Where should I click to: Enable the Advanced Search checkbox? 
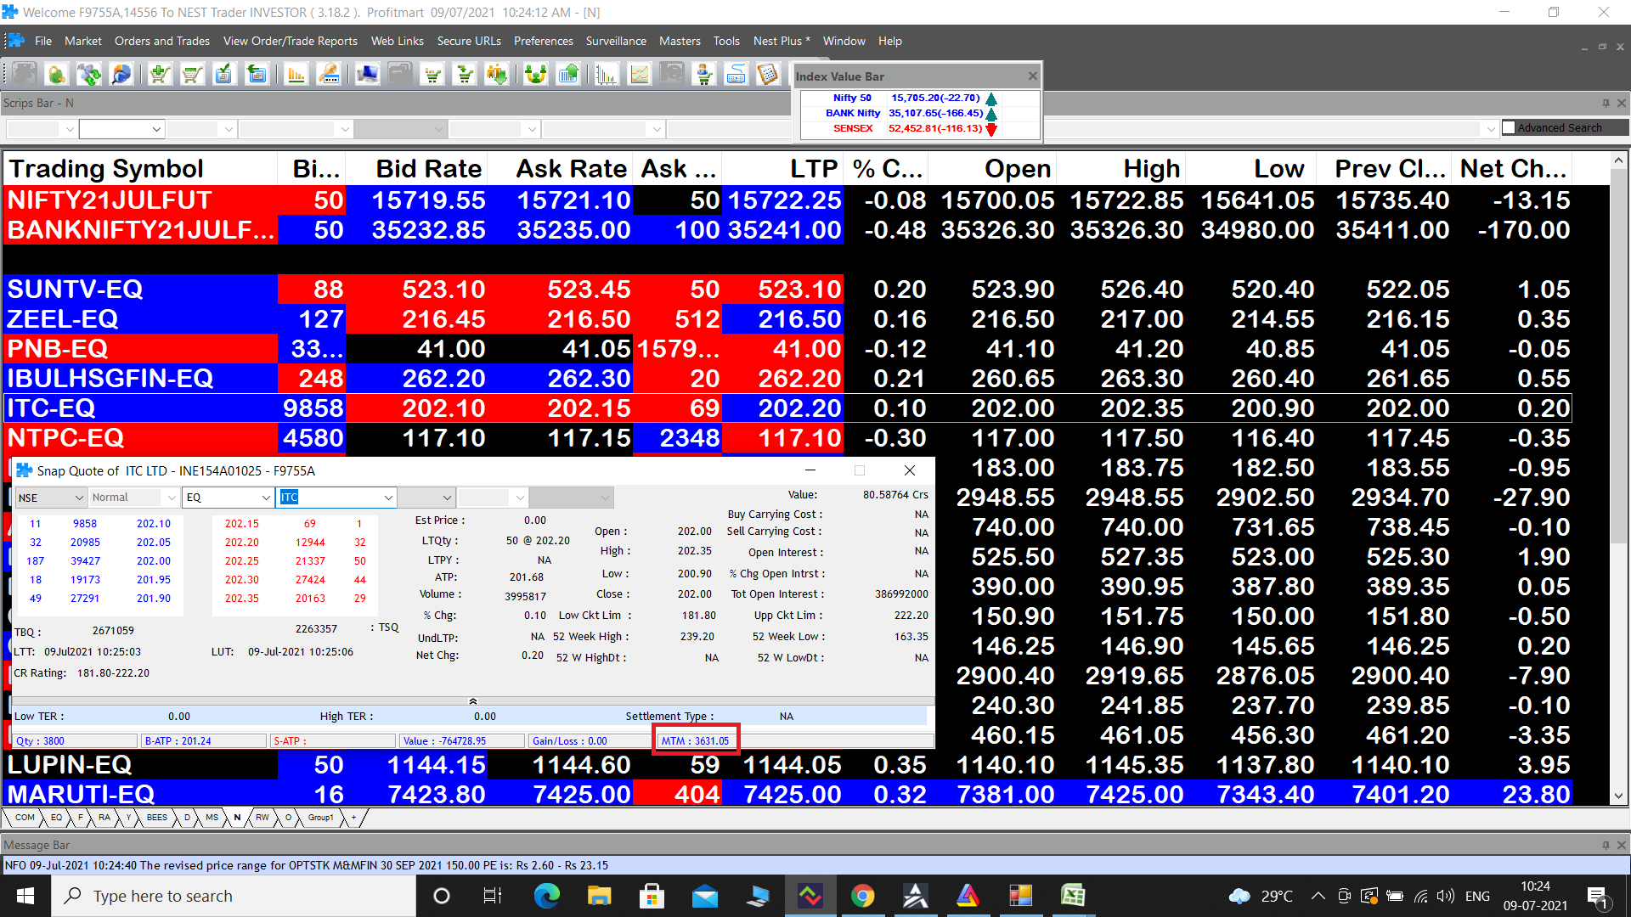(1509, 127)
